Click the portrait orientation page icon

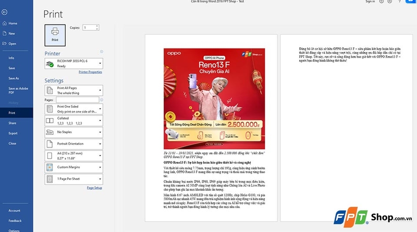pyautogui.click(x=50, y=144)
